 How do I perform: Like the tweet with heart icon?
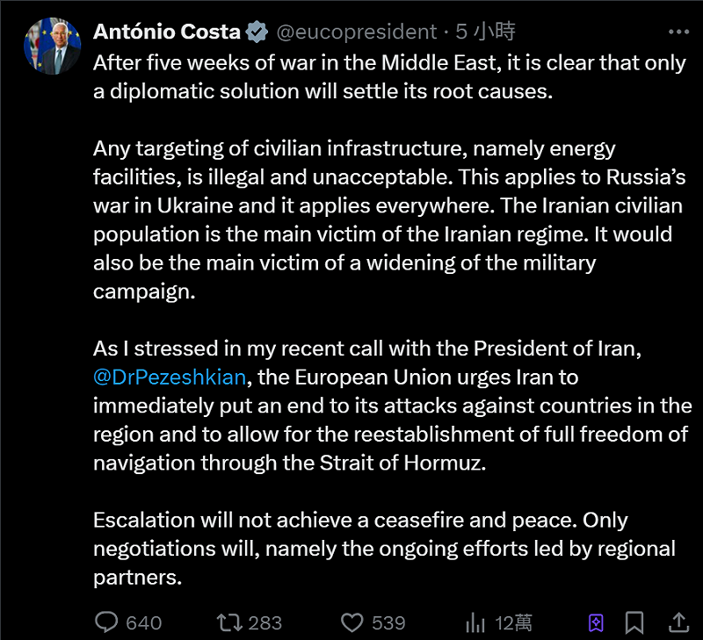click(x=351, y=622)
